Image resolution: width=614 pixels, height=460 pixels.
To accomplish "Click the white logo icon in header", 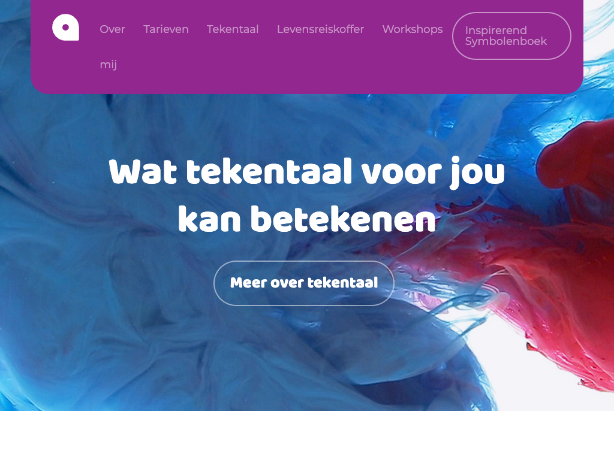I will [x=66, y=28].
